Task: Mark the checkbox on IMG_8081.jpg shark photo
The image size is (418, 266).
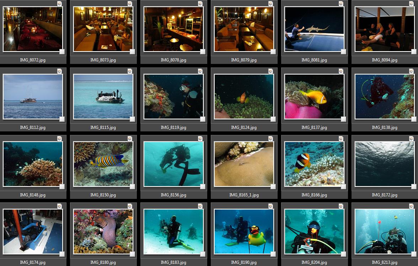Action: point(344,51)
